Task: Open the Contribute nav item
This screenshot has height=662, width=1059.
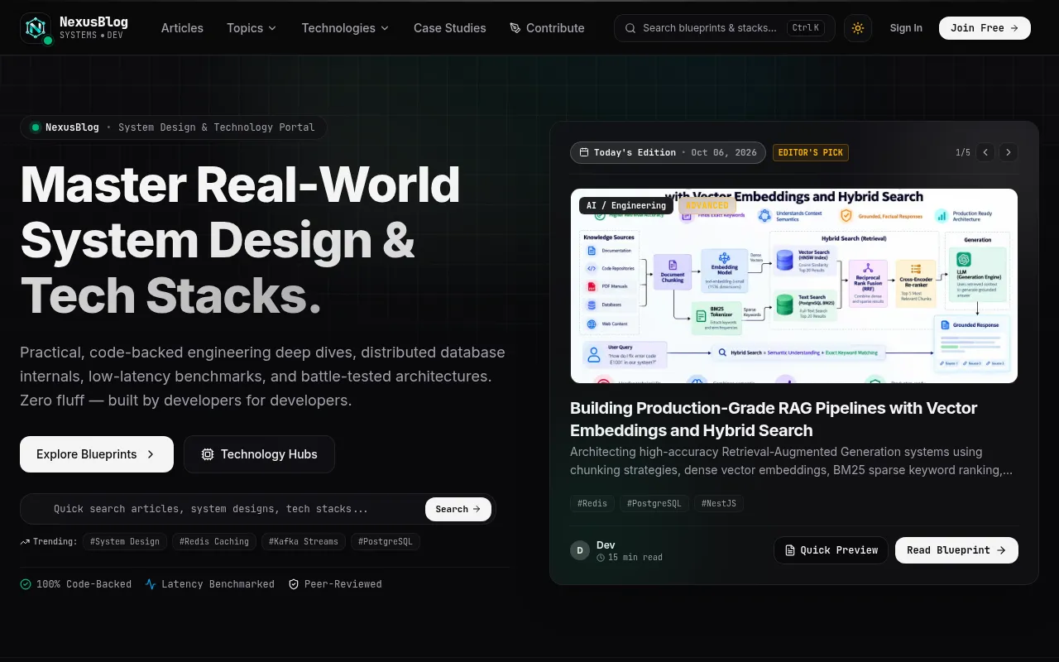Action: (x=548, y=28)
